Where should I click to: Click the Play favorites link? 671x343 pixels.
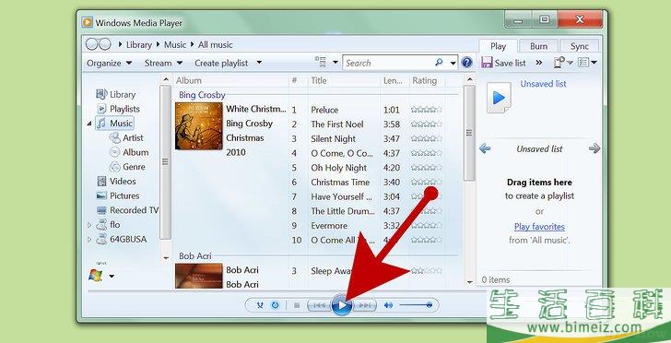pos(539,227)
